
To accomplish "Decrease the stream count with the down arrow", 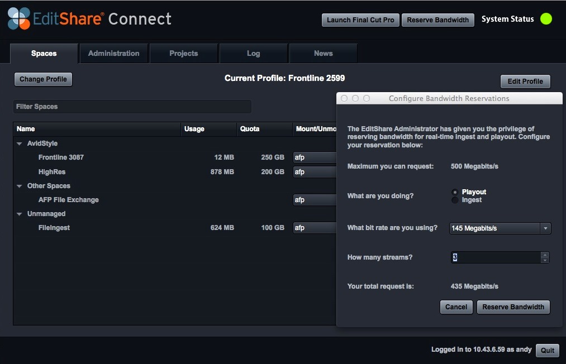I will [x=545, y=260].
